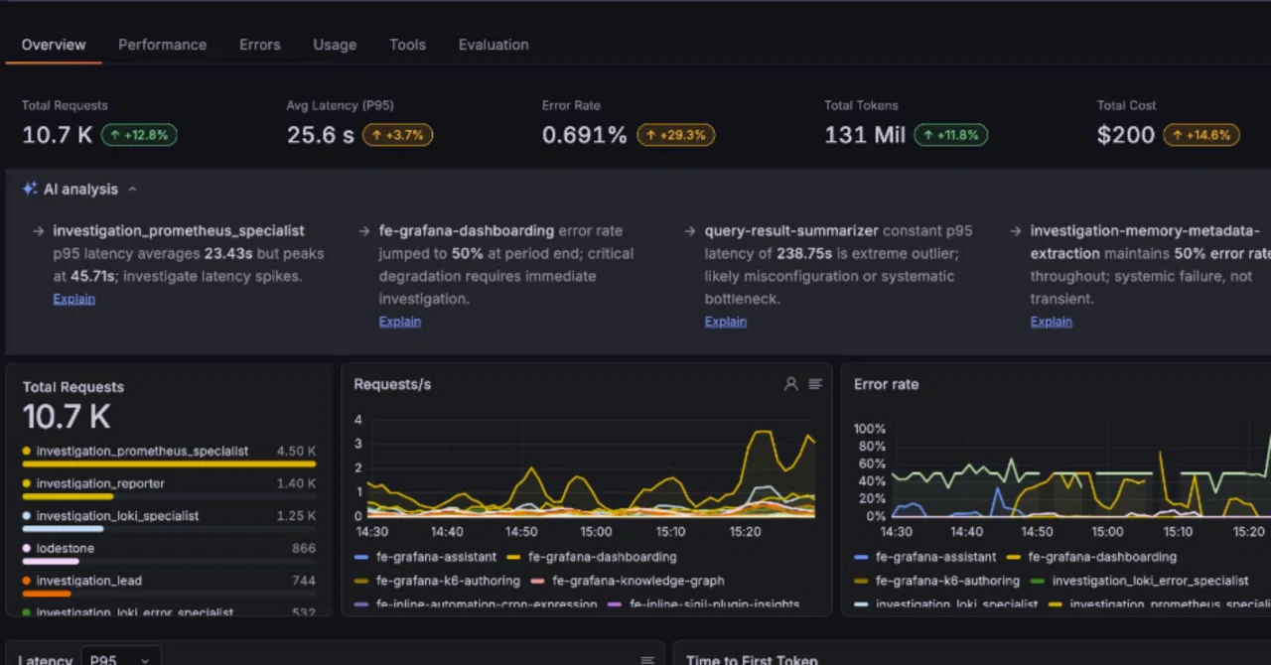Screen dimensions: 1271x665
Task: Go to the Errors tab
Action: (x=260, y=45)
